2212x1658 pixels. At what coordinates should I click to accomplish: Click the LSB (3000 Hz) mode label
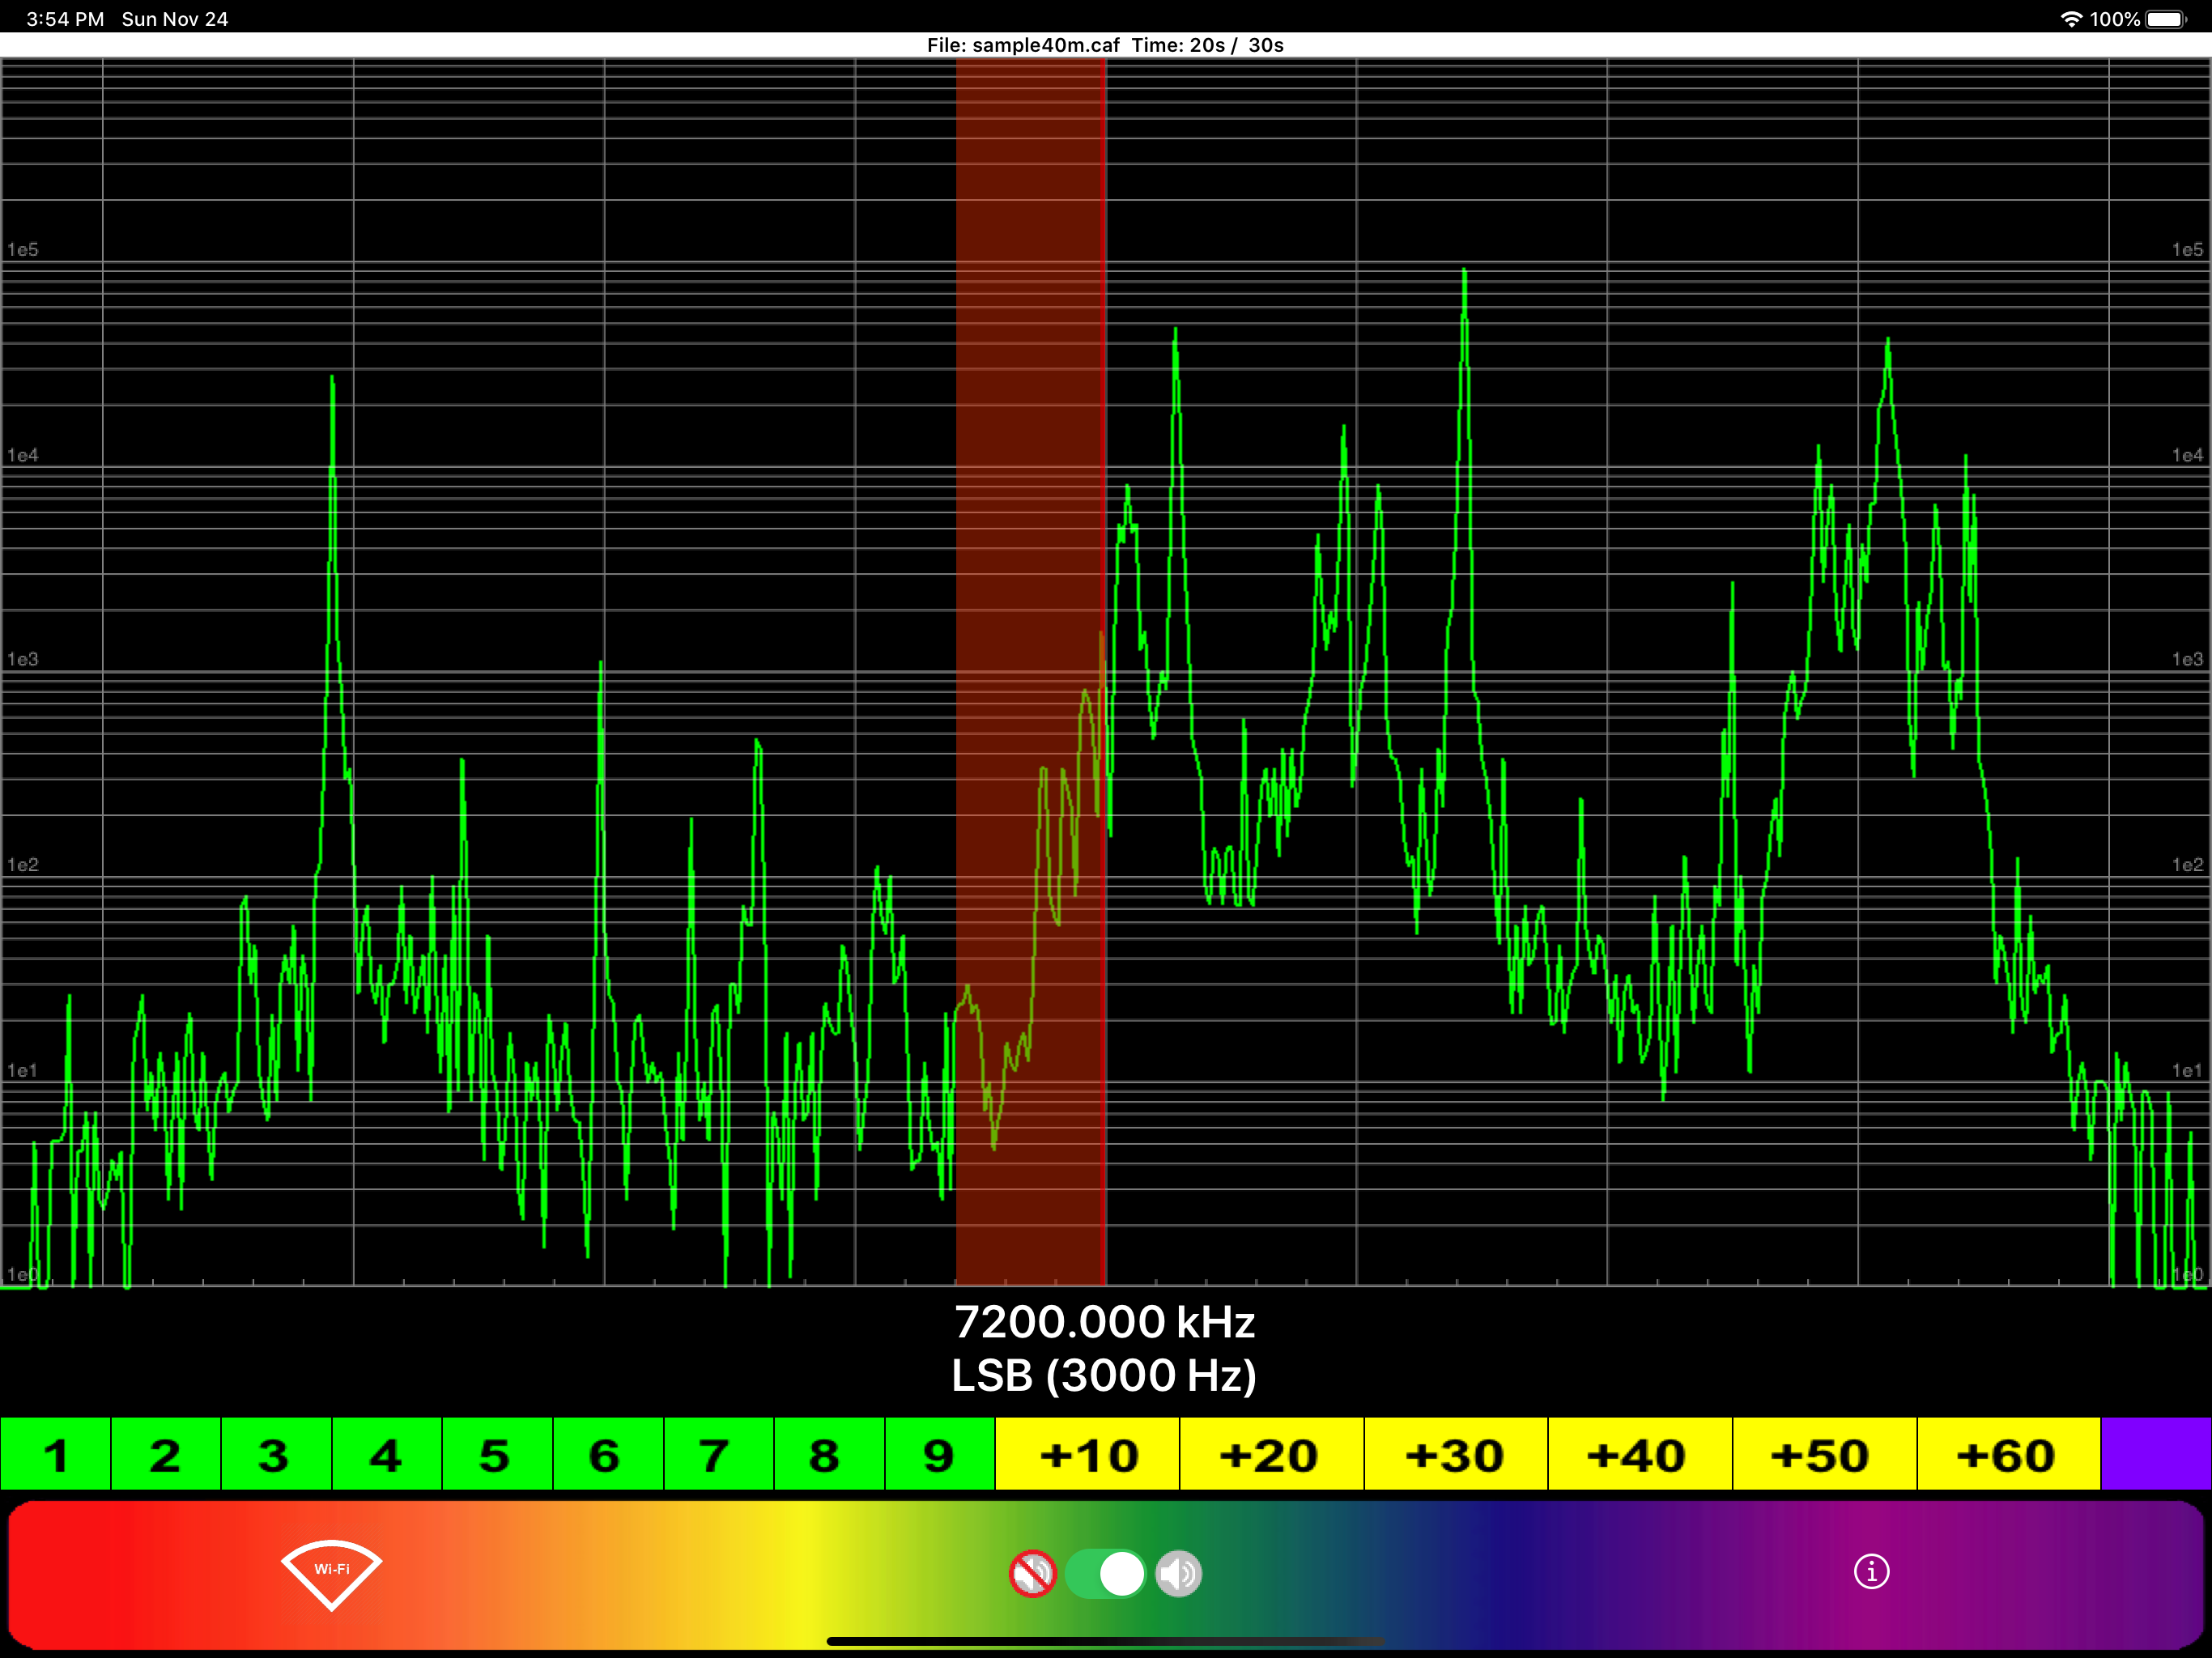1104,1376
